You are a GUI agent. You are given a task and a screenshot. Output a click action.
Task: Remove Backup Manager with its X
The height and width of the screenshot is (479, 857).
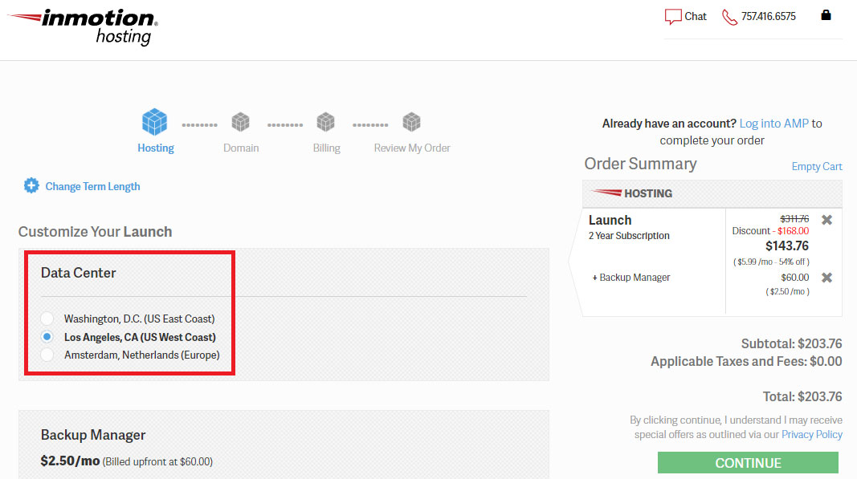coord(827,278)
